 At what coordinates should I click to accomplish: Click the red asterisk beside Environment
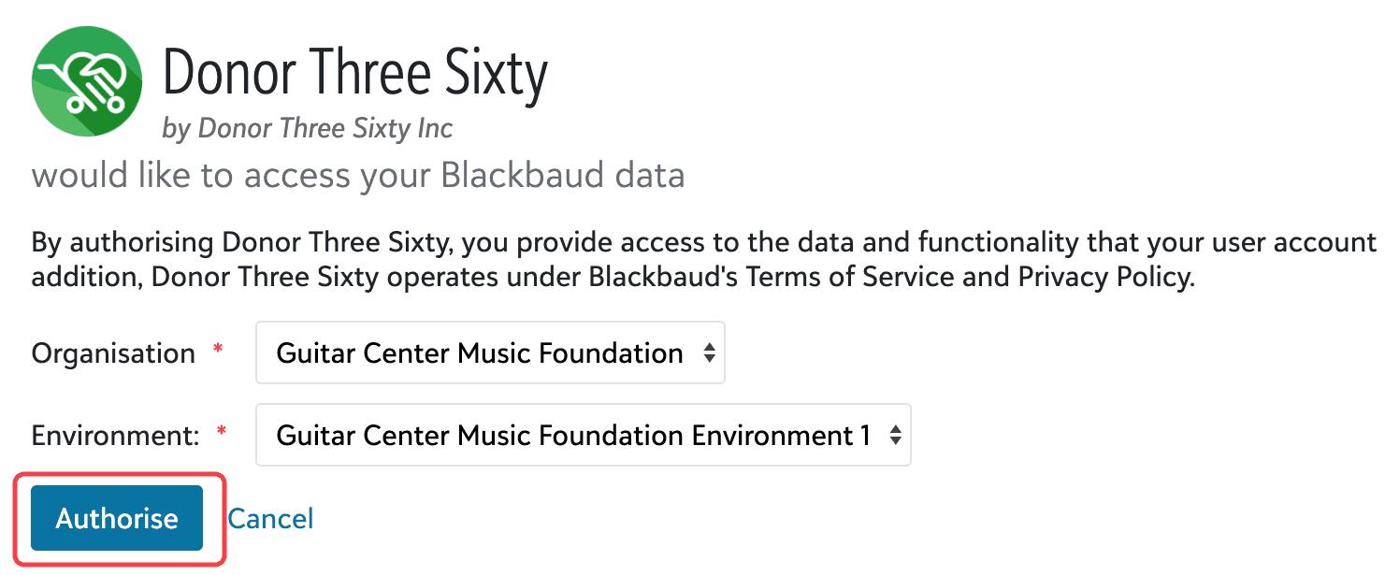(x=220, y=428)
